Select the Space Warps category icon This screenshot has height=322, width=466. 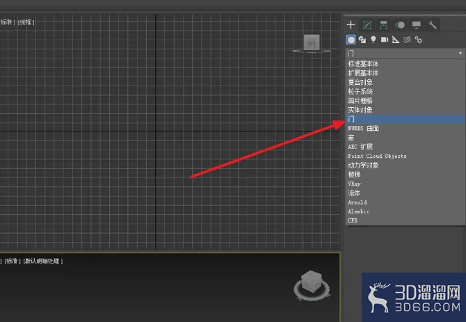407,40
